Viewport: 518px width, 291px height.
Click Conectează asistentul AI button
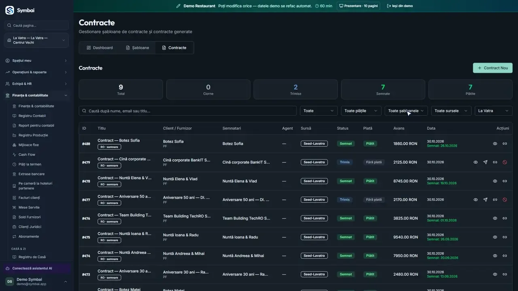click(36, 268)
